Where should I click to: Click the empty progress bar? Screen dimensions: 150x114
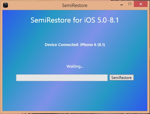[x=62, y=78]
